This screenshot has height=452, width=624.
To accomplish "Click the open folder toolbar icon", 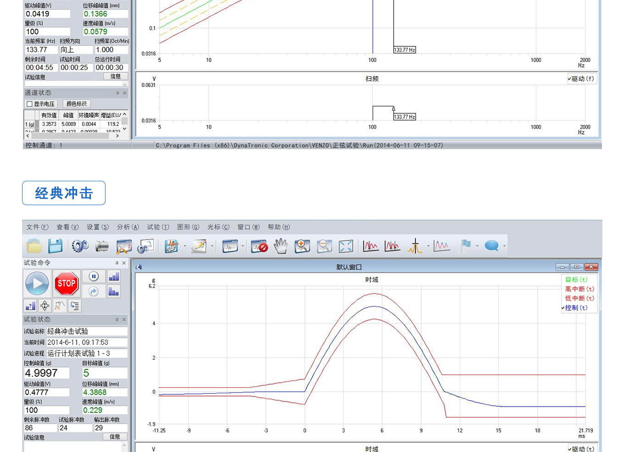I will click(x=34, y=246).
